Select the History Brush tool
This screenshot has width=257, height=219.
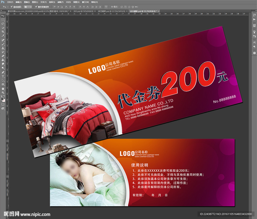3,52
